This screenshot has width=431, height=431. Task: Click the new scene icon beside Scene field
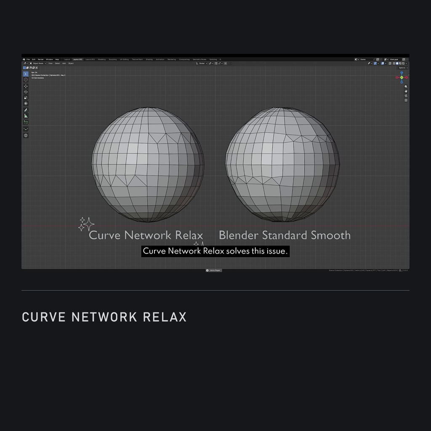[378, 59]
